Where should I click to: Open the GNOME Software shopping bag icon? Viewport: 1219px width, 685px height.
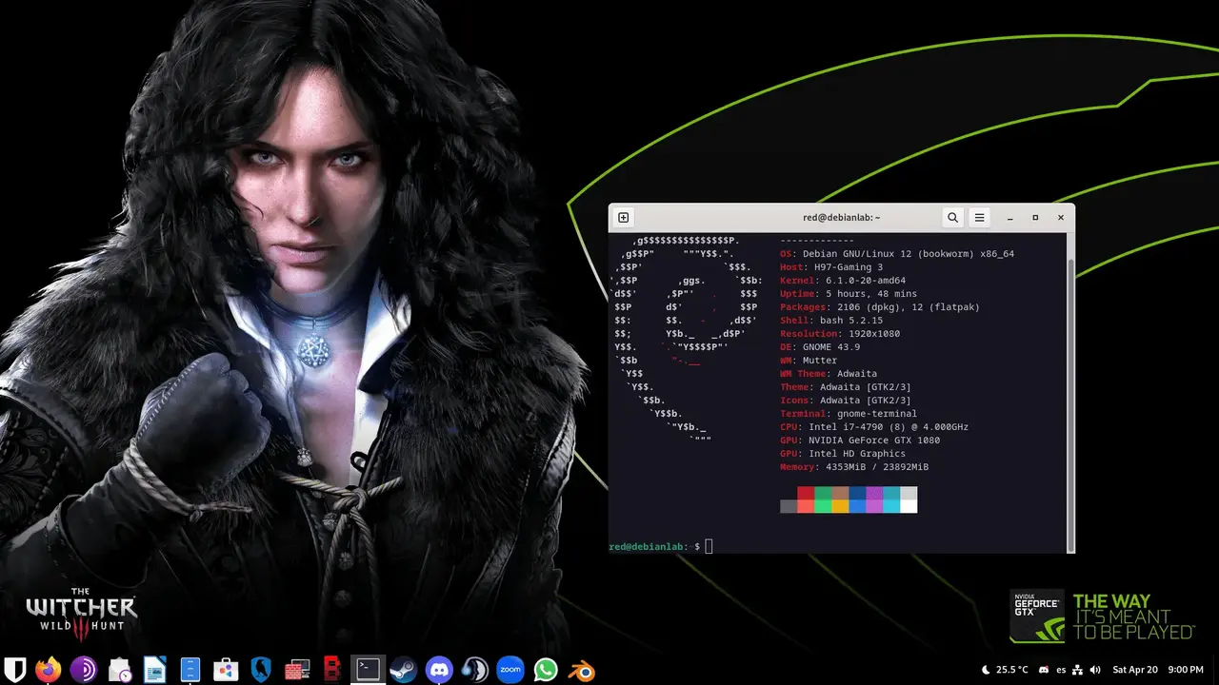[x=225, y=670]
